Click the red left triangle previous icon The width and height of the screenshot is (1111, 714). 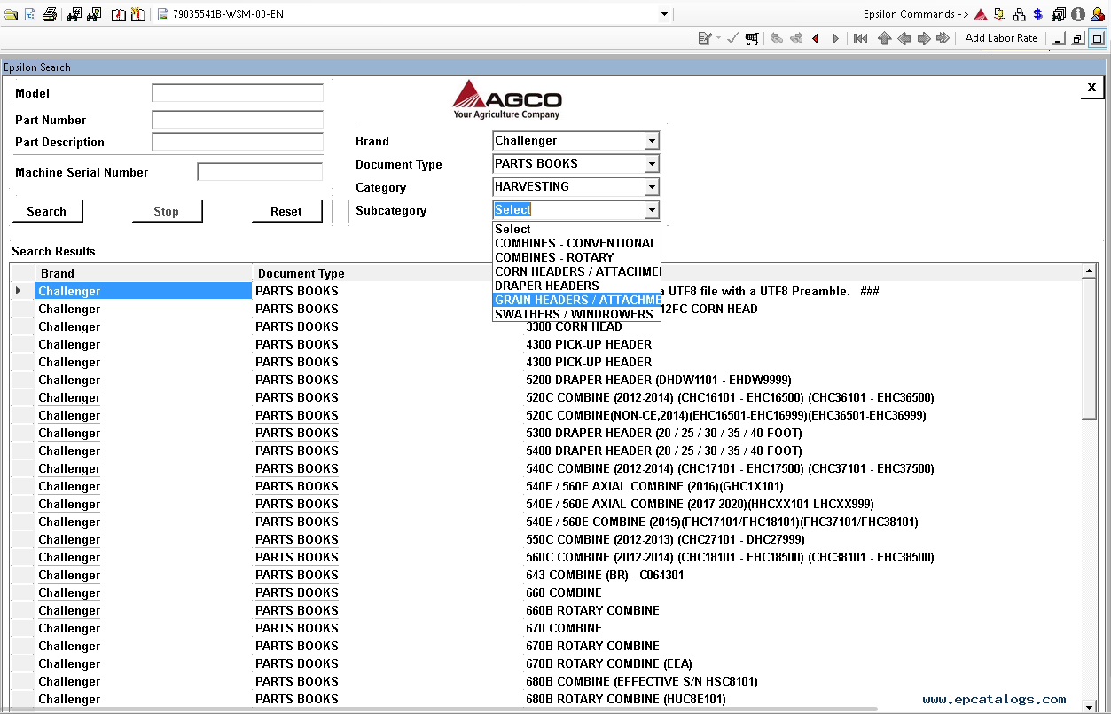point(815,38)
